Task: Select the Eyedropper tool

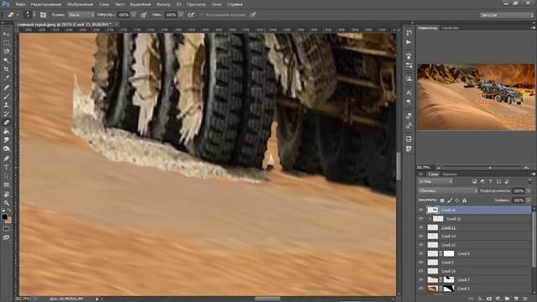Action: pos(6,78)
